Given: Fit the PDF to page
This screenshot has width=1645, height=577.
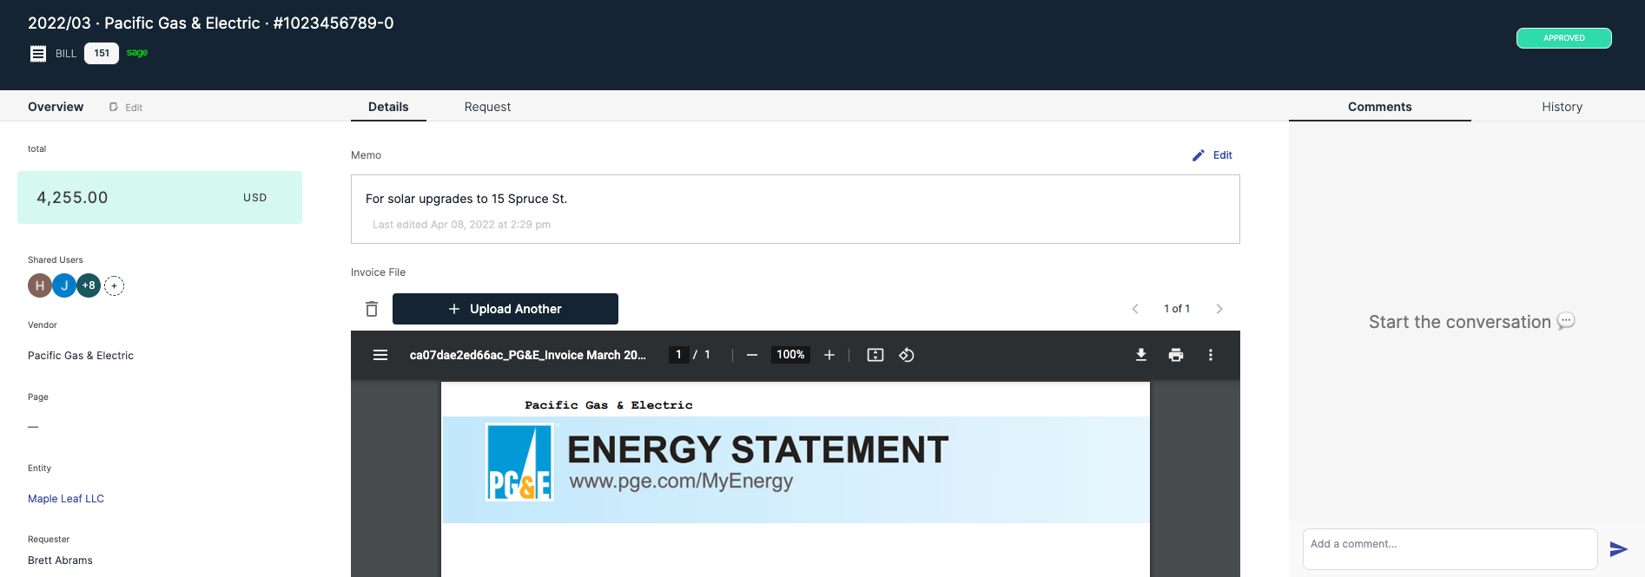Looking at the screenshot, I should (875, 355).
